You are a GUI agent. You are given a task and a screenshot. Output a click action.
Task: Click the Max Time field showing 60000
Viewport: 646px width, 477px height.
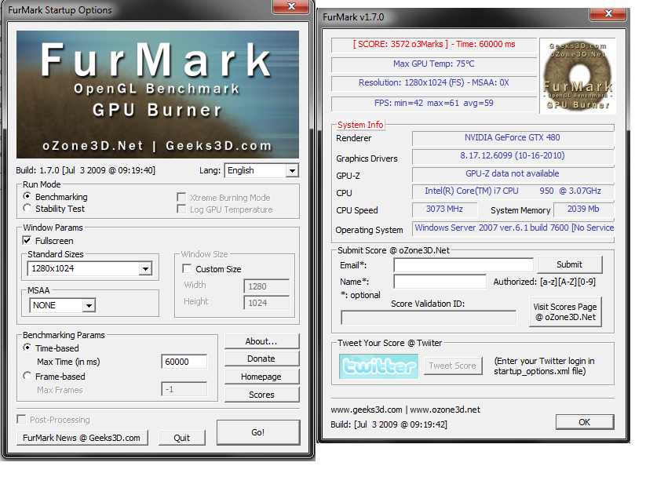184,362
